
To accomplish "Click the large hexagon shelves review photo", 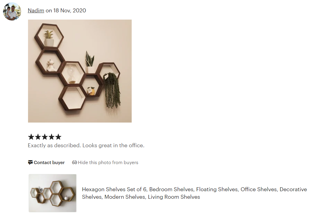I will tap(80, 71).
